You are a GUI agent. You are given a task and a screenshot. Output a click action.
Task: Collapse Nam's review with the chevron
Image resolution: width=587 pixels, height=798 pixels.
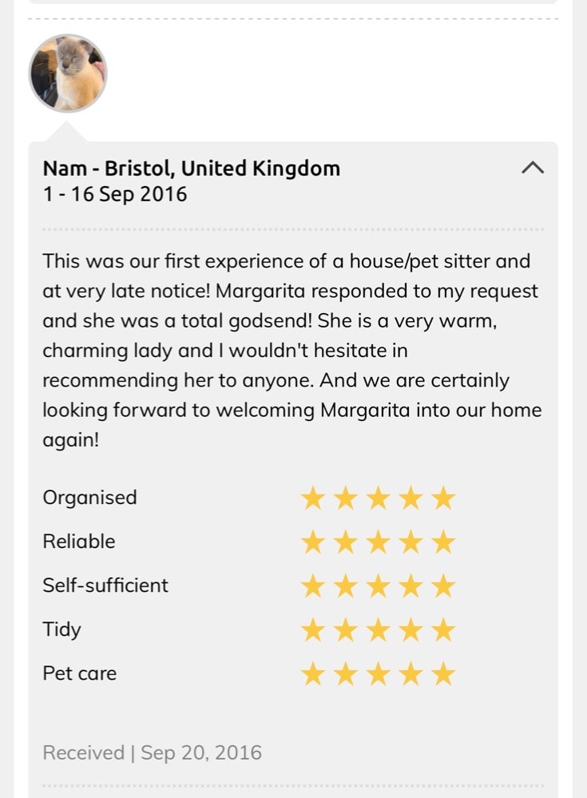533,168
